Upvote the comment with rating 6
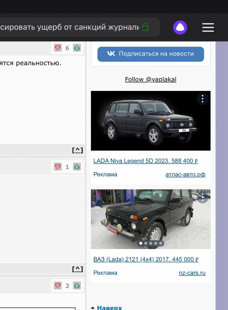 [x=77, y=48]
